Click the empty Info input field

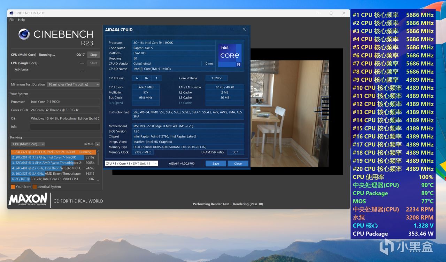tap(65, 127)
